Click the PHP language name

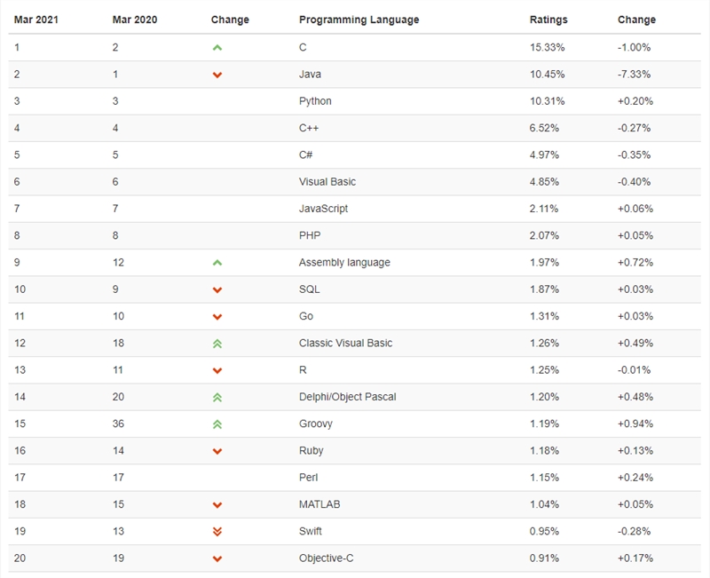point(310,235)
